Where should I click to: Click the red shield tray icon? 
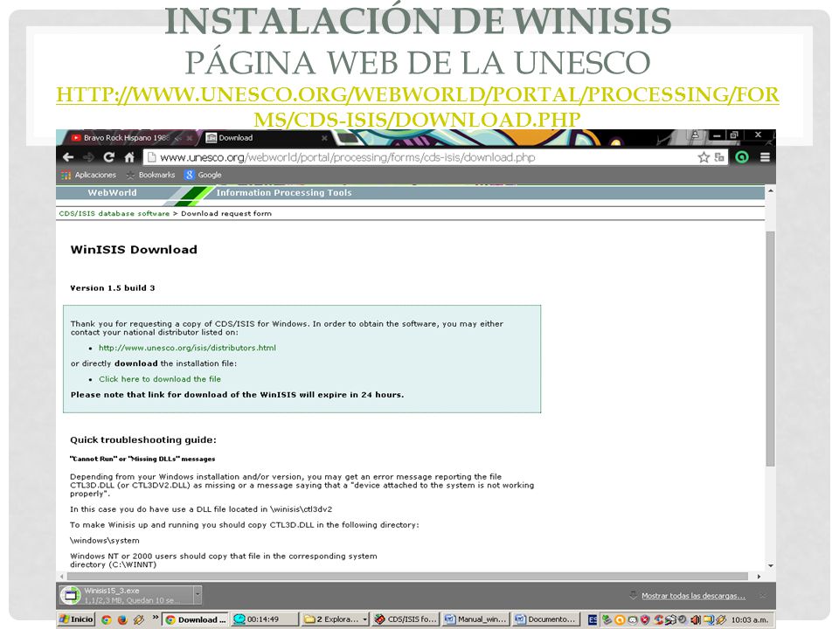click(645, 620)
